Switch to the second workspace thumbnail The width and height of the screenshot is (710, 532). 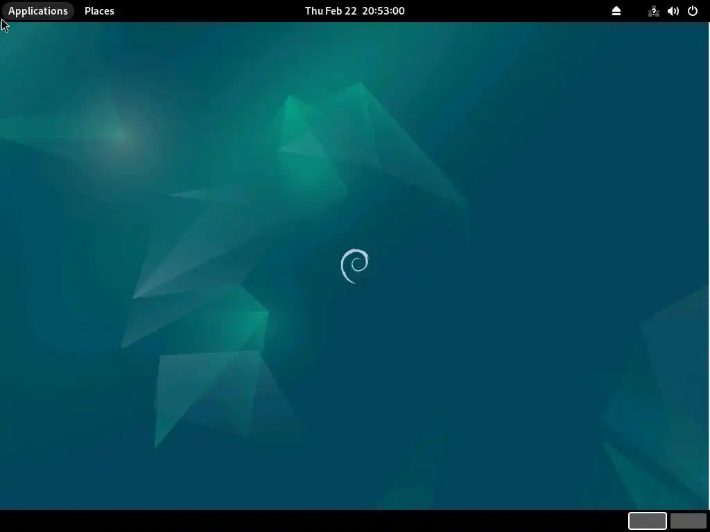point(689,521)
